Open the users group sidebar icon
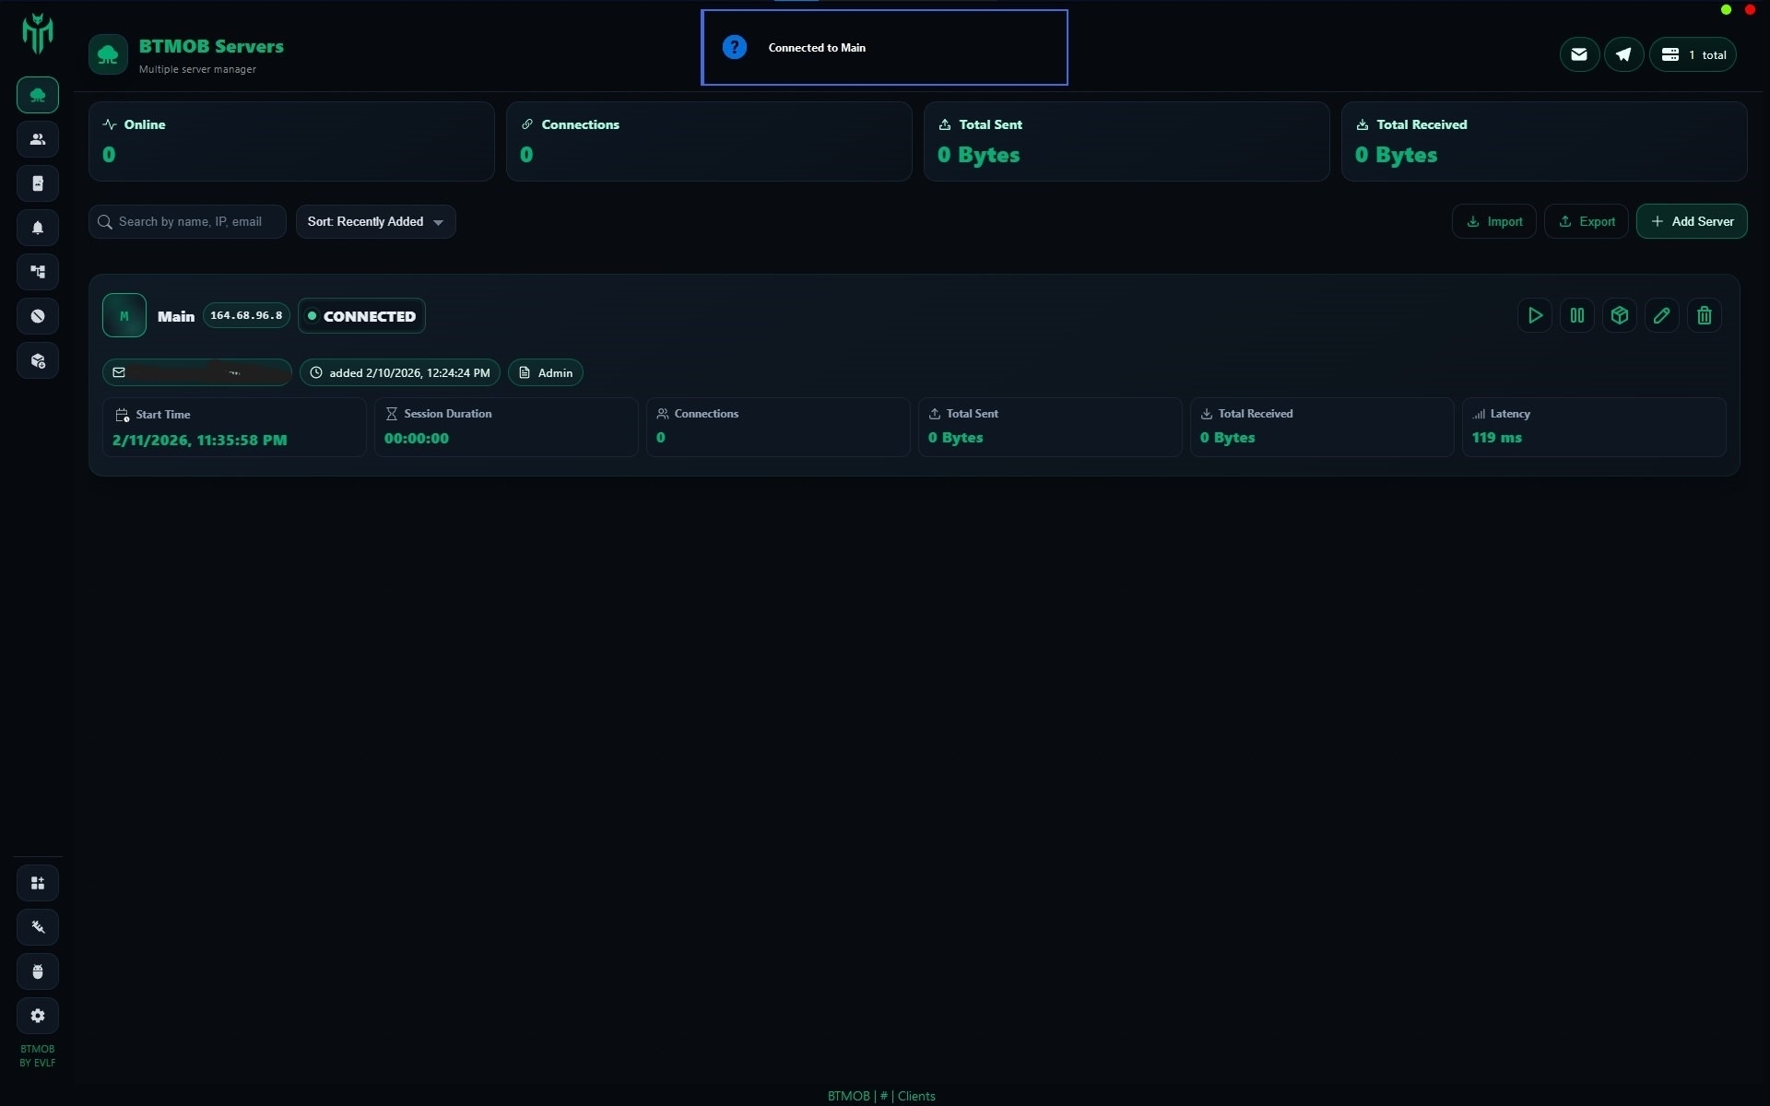Viewport: 1770px width, 1106px height. (38, 139)
